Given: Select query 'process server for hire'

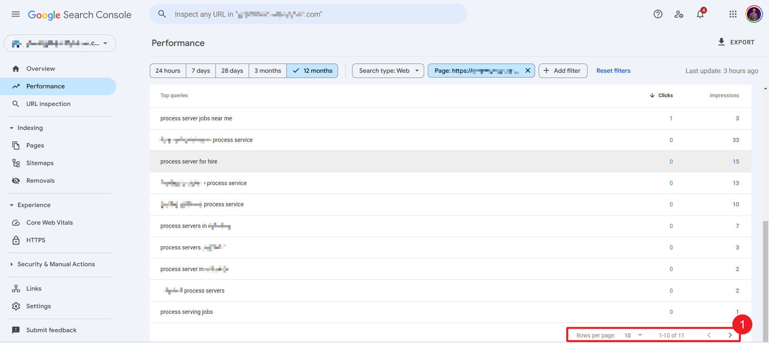Looking at the screenshot, I should pyautogui.click(x=189, y=162).
